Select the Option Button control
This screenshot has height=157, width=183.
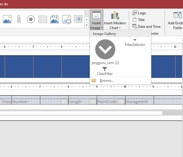(x=31, y=19)
